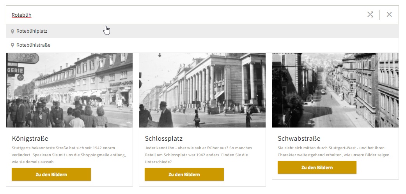Click the Schwabstraße card title
Screen dimensions: 406x194
(x=299, y=138)
